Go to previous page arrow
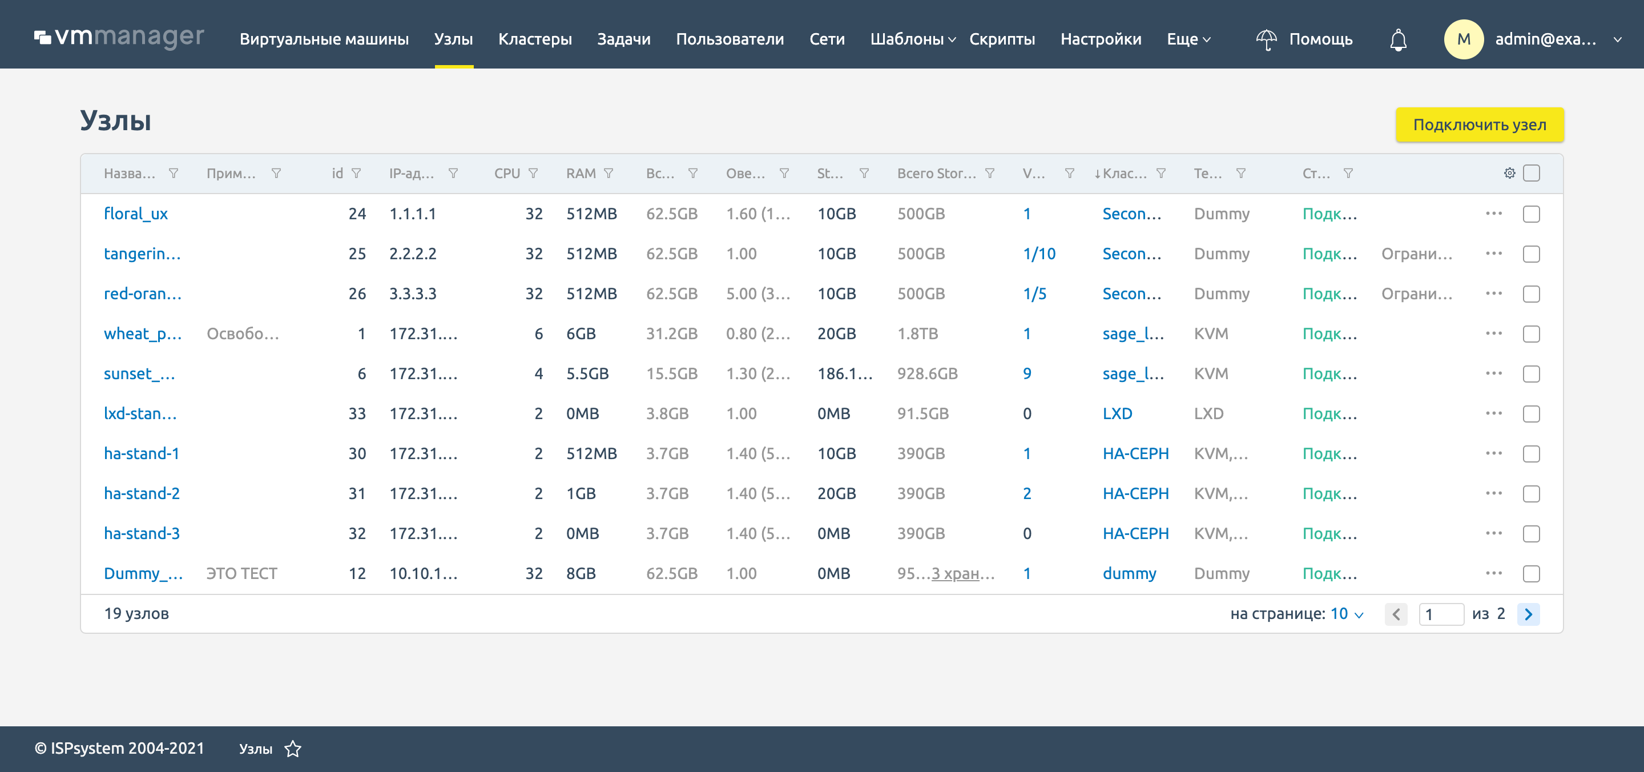 click(1396, 614)
